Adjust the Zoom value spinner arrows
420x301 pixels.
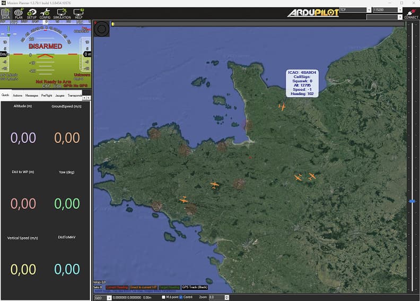coord(227,297)
